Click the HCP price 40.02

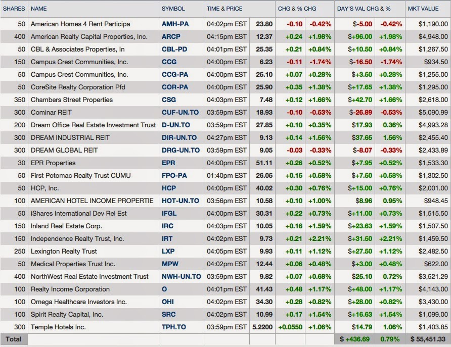264,188
